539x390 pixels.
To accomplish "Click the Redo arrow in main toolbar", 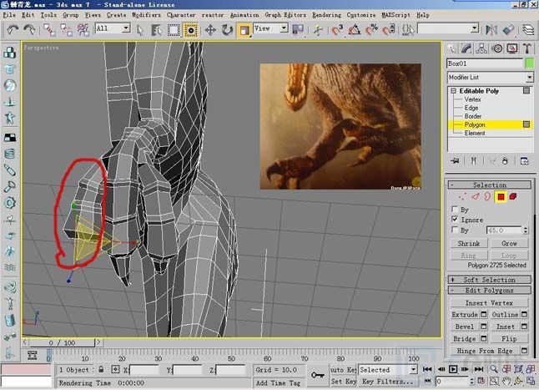I will (29, 29).
